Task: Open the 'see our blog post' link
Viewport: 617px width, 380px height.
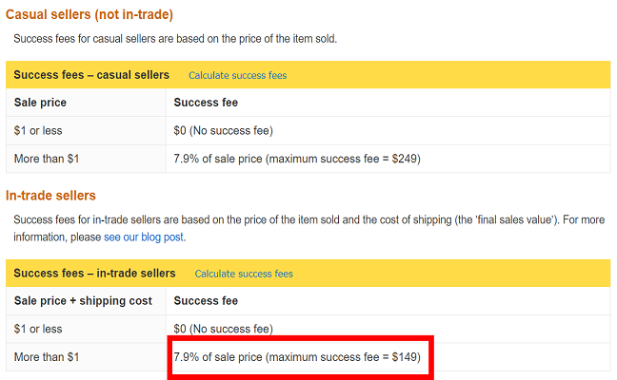Action: coord(144,237)
